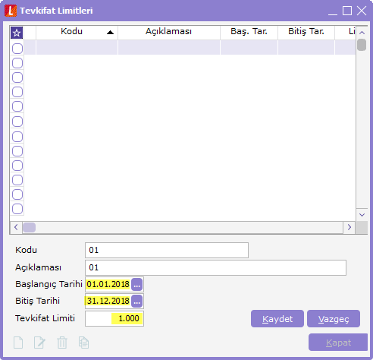
Task: Sort by the Kodu column header
Action: tap(77, 32)
